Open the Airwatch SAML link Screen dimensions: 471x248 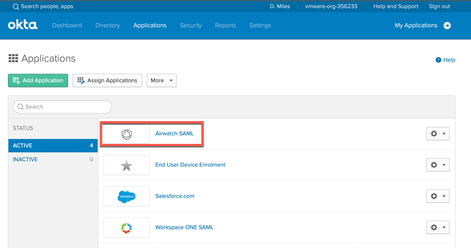pyautogui.click(x=175, y=134)
